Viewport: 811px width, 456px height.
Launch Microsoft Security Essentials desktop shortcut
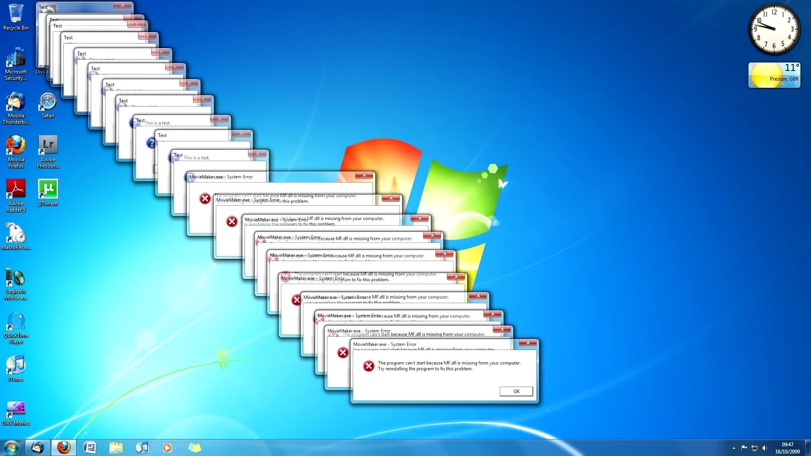pos(16,64)
